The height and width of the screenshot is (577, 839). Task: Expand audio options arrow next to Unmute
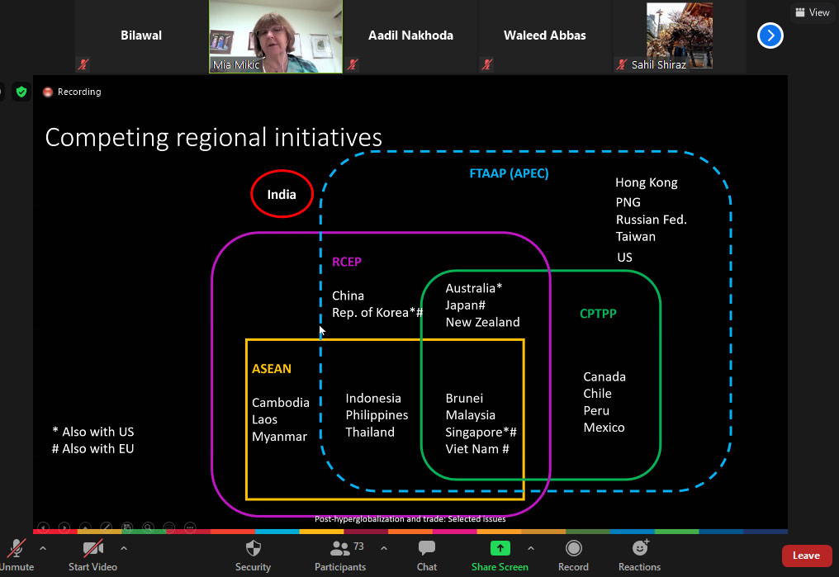43,548
